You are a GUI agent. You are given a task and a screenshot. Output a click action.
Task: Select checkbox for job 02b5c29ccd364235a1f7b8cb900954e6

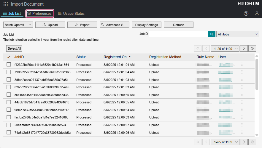tap(9, 87)
